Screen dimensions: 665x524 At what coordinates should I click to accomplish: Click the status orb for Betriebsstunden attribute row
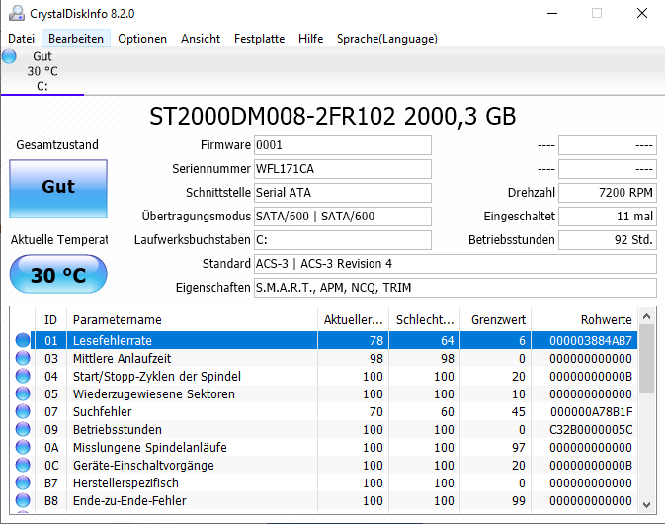[x=23, y=429]
